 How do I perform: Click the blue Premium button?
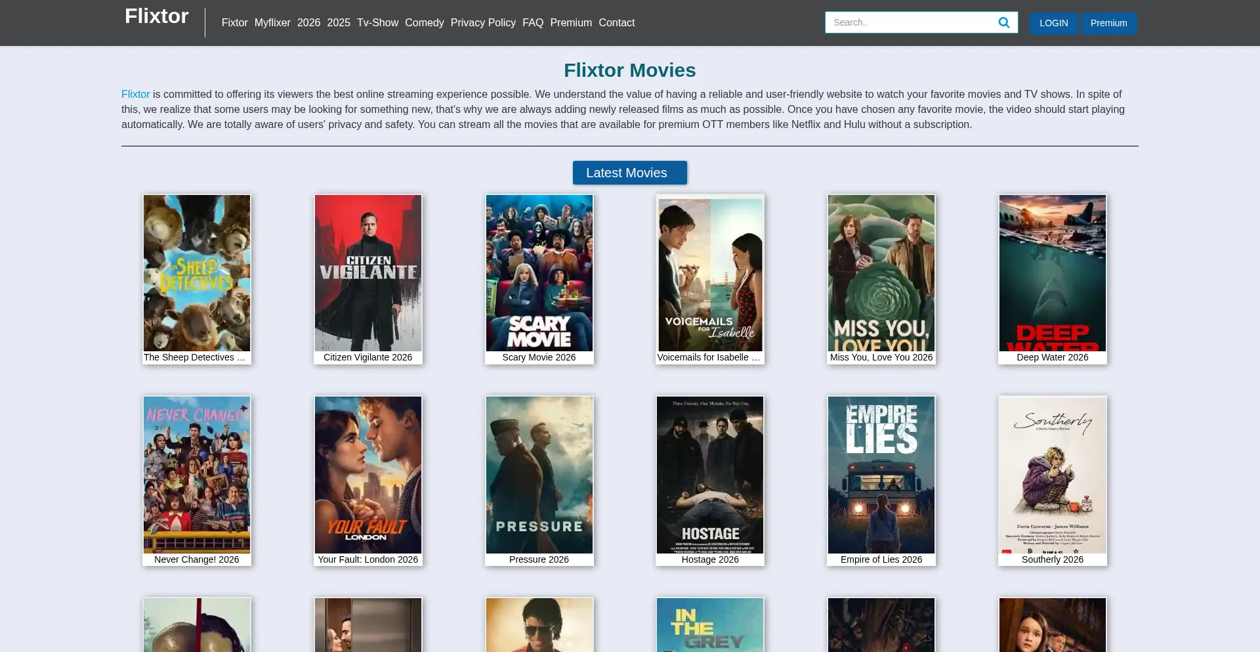tap(1109, 23)
